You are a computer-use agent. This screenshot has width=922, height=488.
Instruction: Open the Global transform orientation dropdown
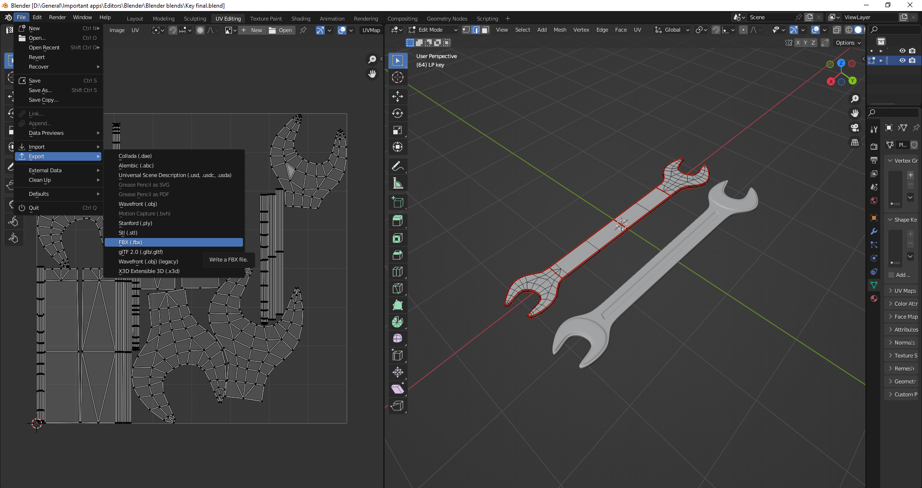coord(672,30)
